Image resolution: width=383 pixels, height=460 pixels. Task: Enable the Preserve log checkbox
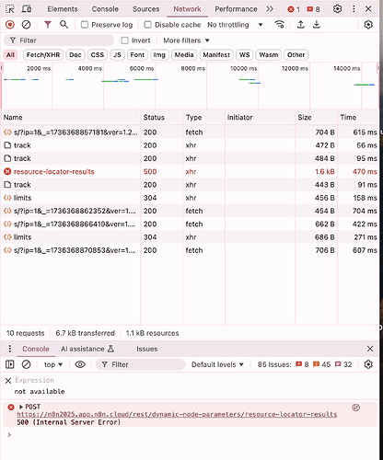(x=85, y=25)
